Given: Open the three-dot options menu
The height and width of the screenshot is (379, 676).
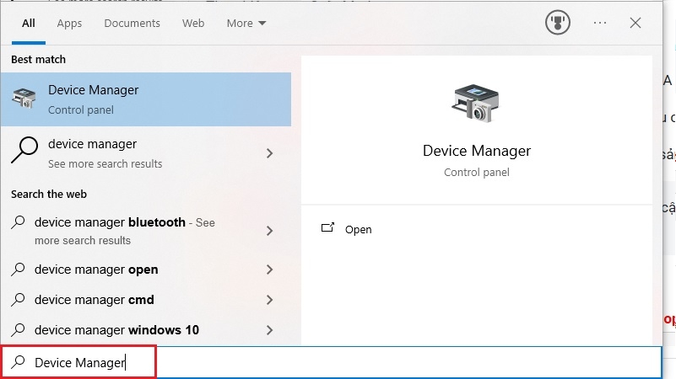Looking at the screenshot, I should pos(600,23).
